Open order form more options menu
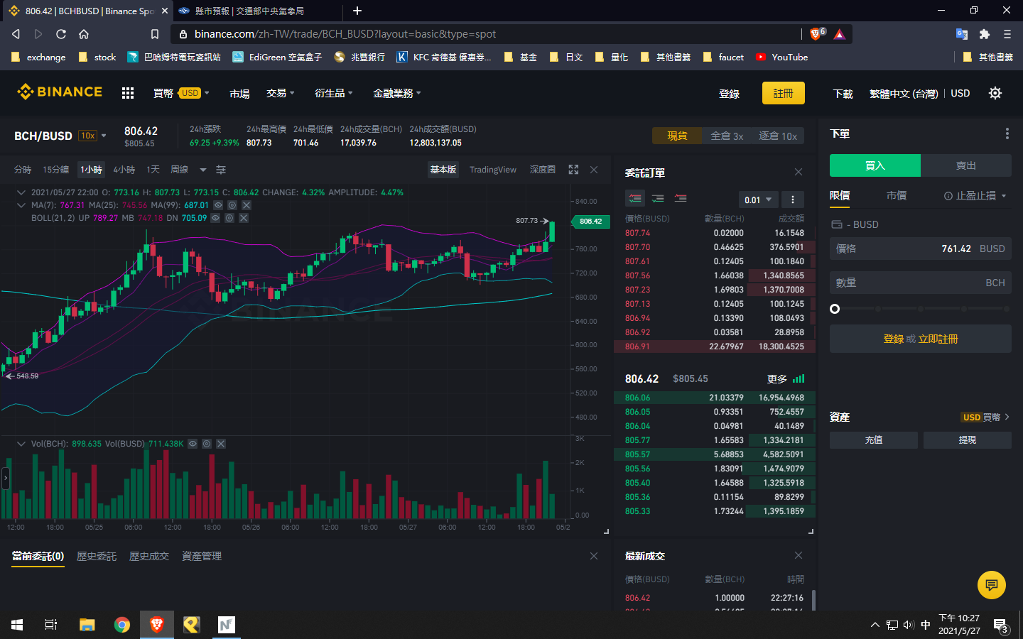This screenshot has height=639, width=1023. 1007,133
